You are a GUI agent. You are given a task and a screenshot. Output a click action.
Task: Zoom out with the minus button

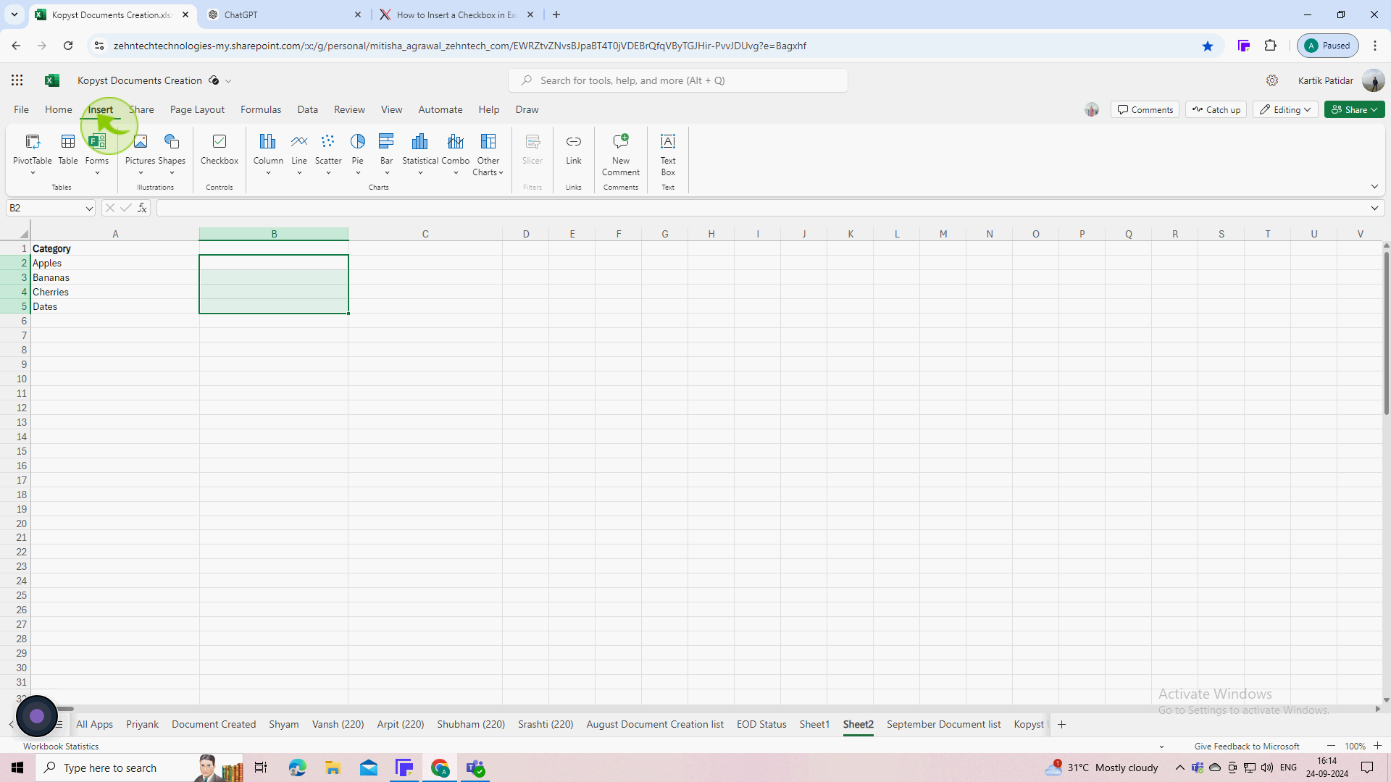point(1331,746)
